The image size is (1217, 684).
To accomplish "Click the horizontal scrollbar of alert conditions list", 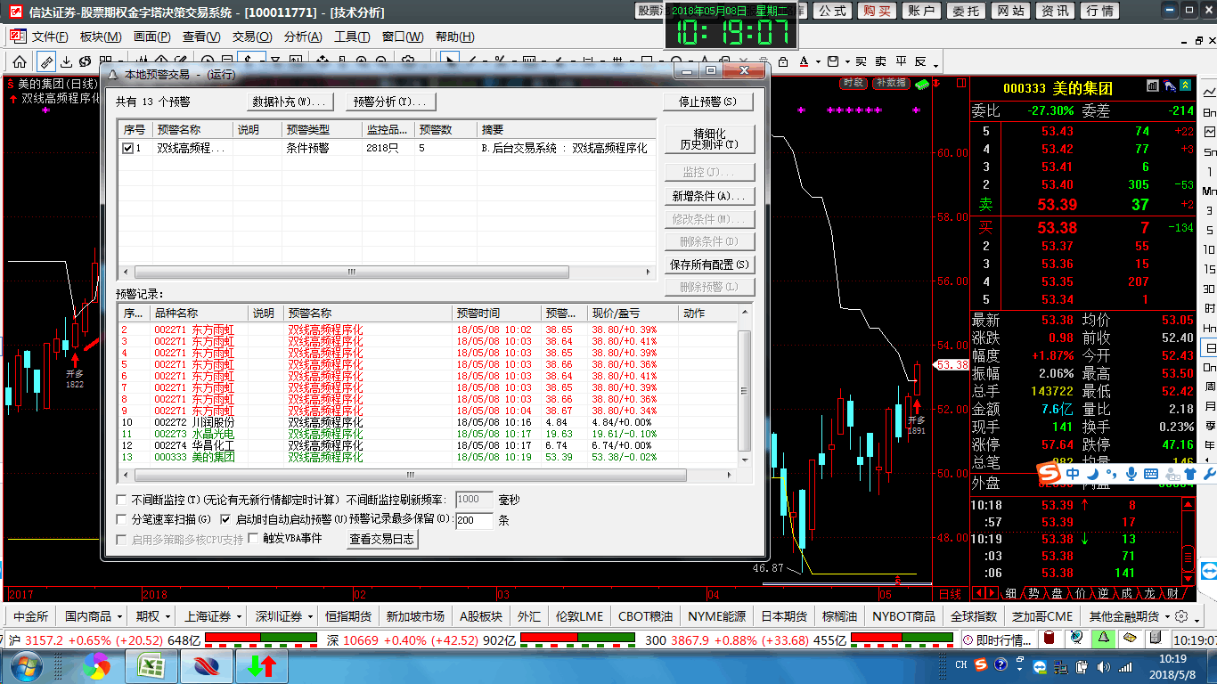I will (350, 273).
